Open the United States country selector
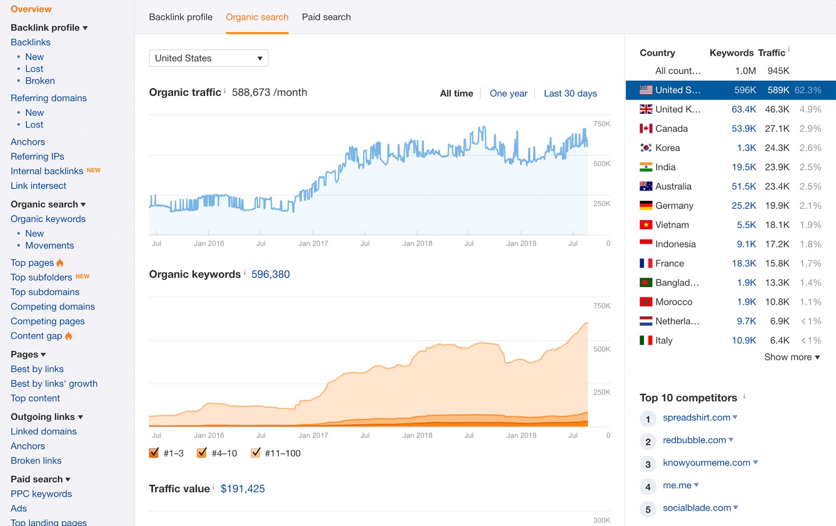 pos(208,58)
